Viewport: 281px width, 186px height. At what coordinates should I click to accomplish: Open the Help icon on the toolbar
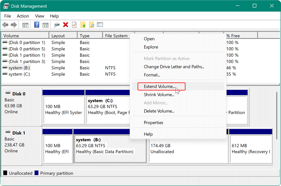[37, 25]
